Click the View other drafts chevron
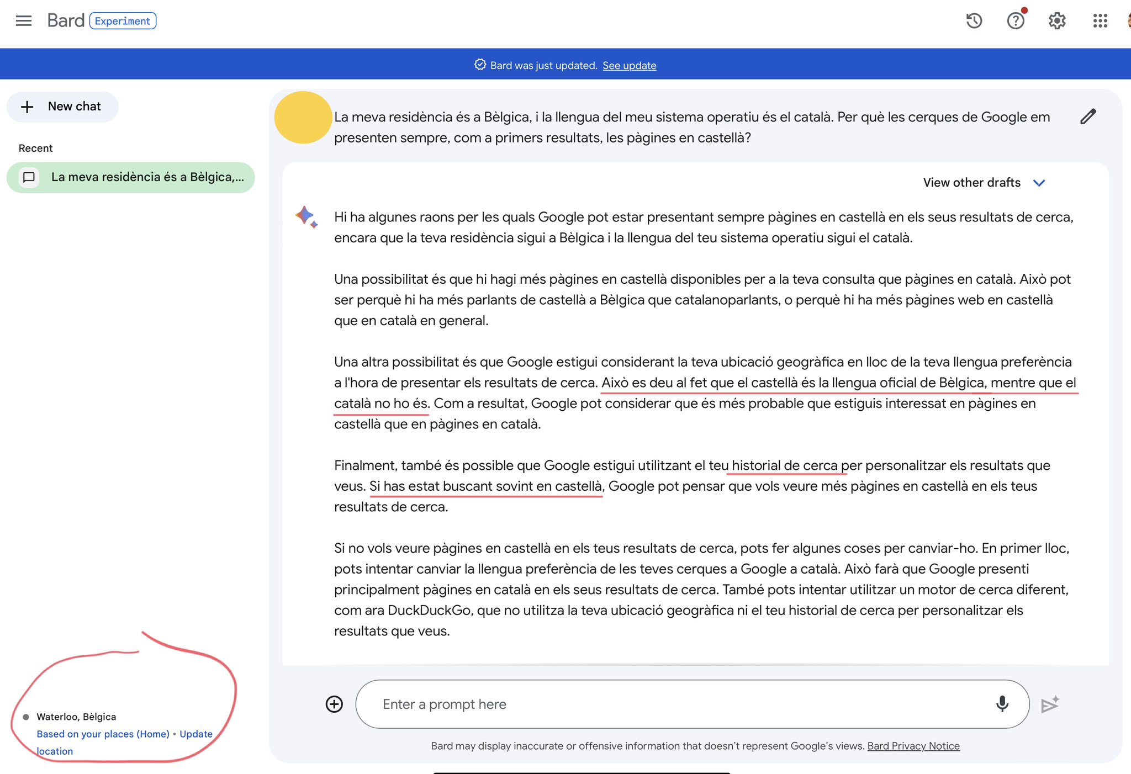The width and height of the screenshot is (1131, 774). [1039, 183]
